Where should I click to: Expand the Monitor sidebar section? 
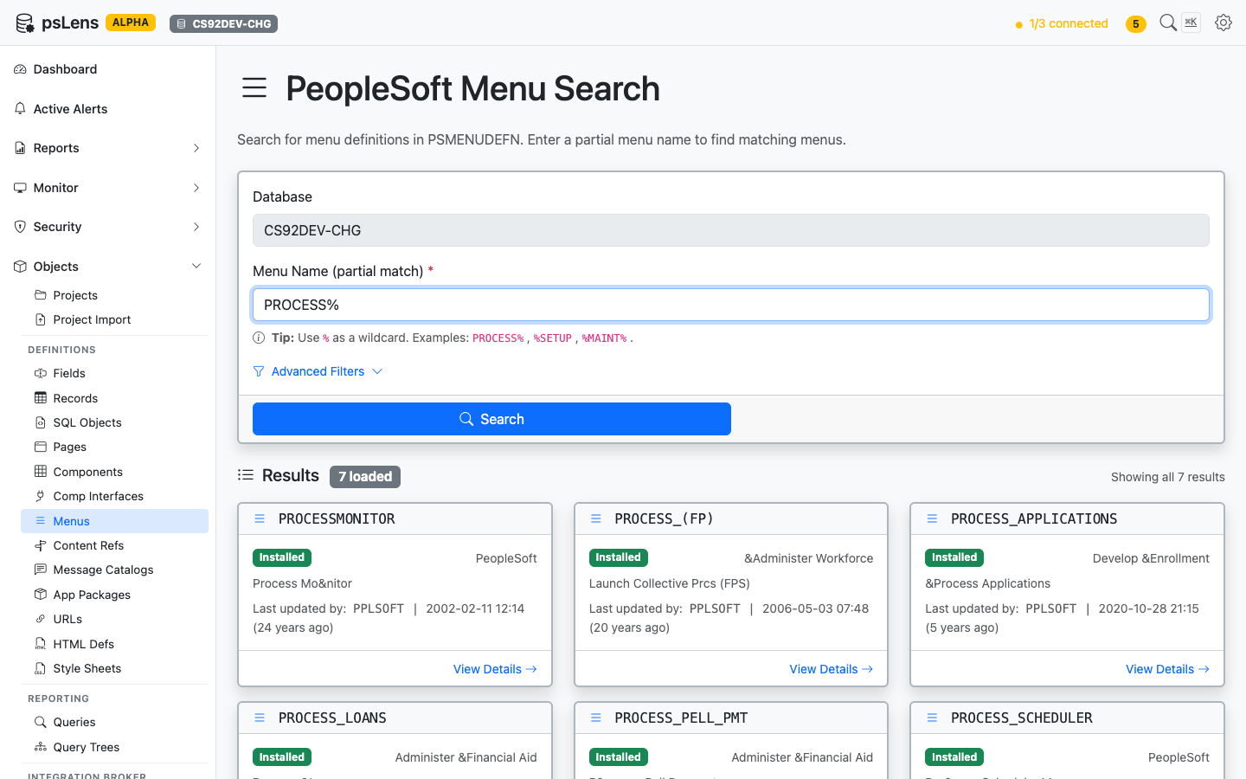(107, 188)
